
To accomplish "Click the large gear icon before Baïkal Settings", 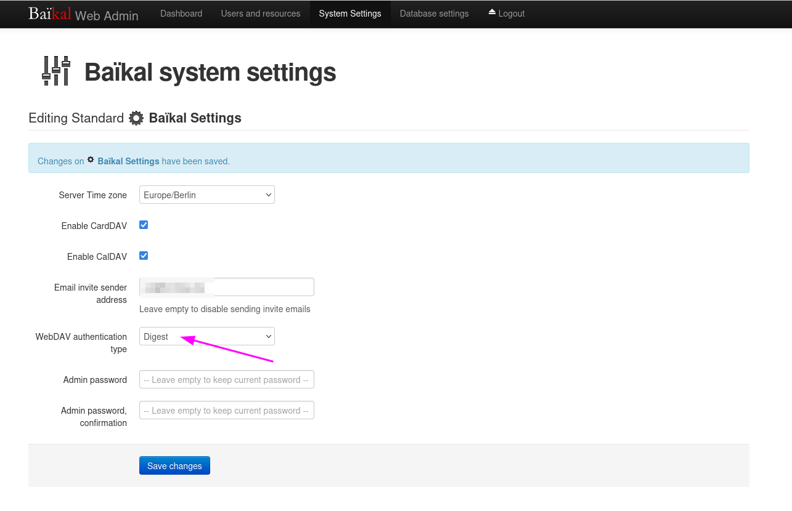I will [x=136, y=118].
